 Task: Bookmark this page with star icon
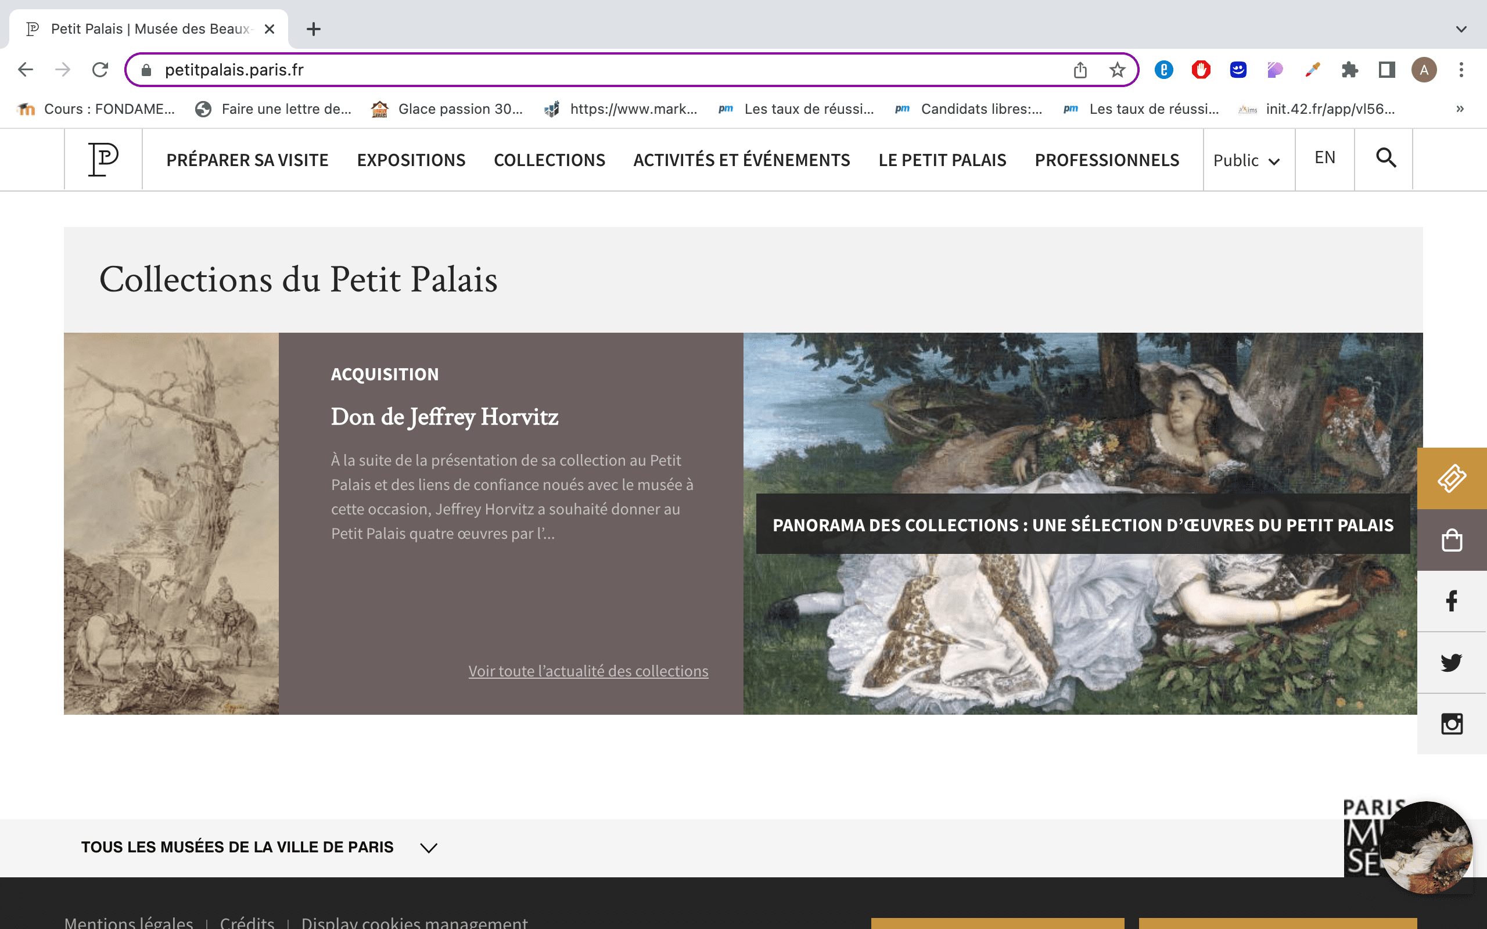pos(1117,70)
